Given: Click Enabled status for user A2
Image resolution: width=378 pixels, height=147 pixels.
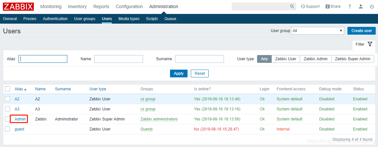Looking at the screenshot, I should pyautogui.click(x=360, y=99).
